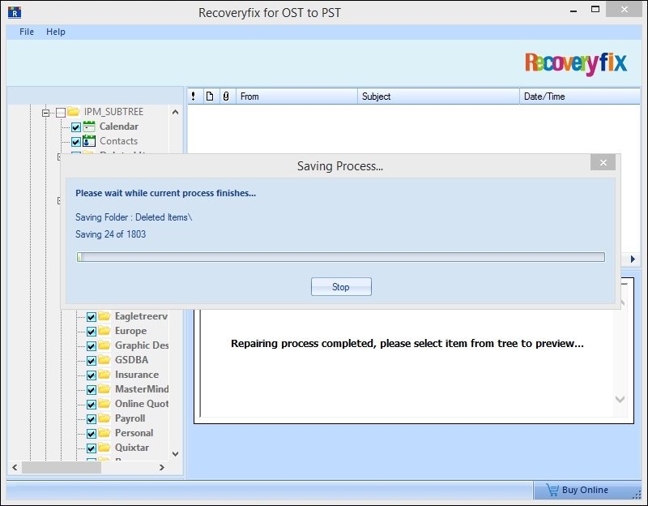
Task: Click the MasterMind folder icon
Action: 104,389
